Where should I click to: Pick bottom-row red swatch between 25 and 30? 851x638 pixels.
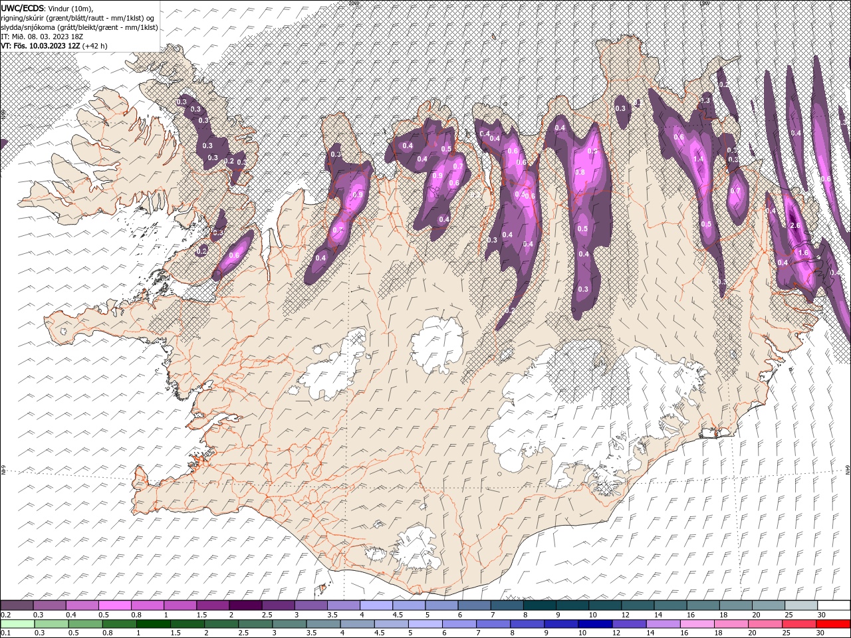click(800, 624)
